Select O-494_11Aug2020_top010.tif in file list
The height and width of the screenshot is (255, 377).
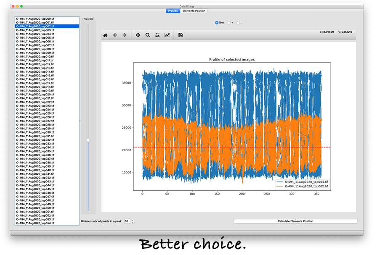tap(35, 57)
